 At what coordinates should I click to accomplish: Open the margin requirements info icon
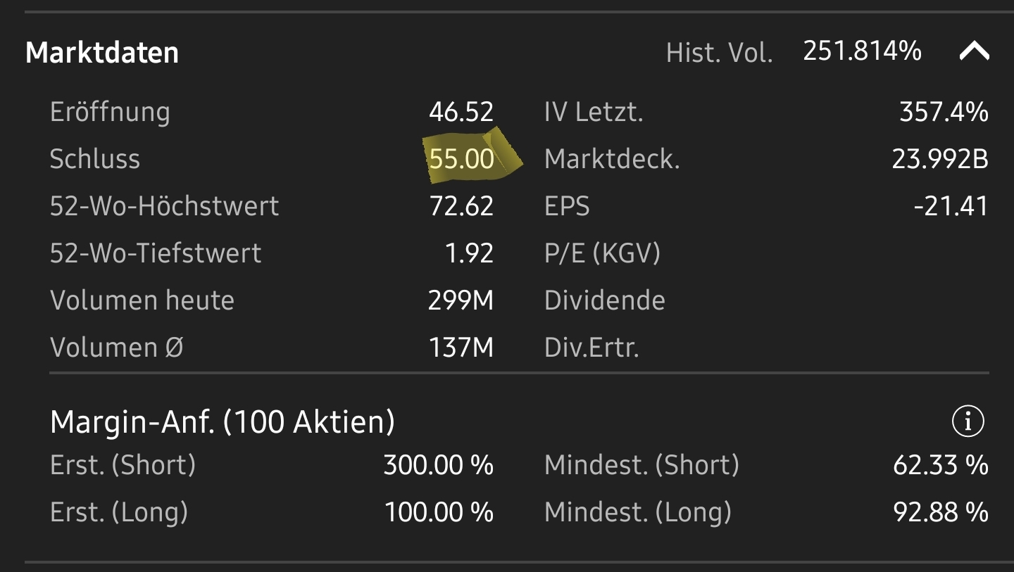[968, 421]
